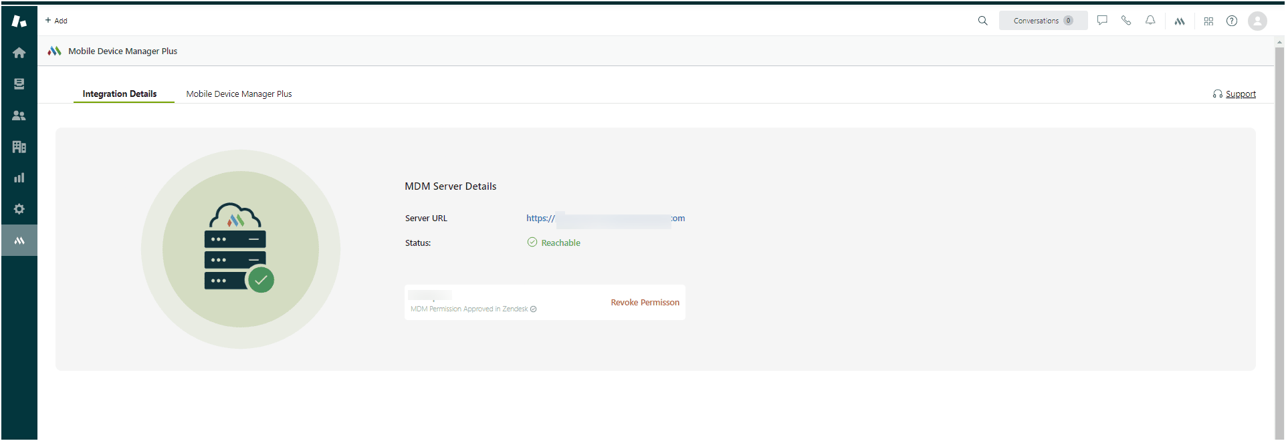
Task: Click the approved check icon beside MDM Permission
Action: point(533,309)
